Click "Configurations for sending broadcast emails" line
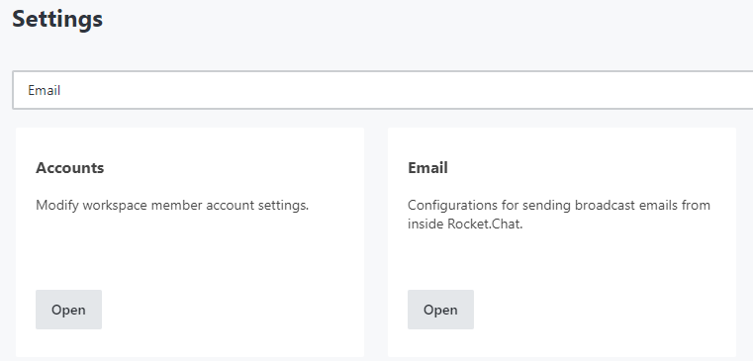The height and width of the screenshot is (361, 753). (x=559, y=206)
